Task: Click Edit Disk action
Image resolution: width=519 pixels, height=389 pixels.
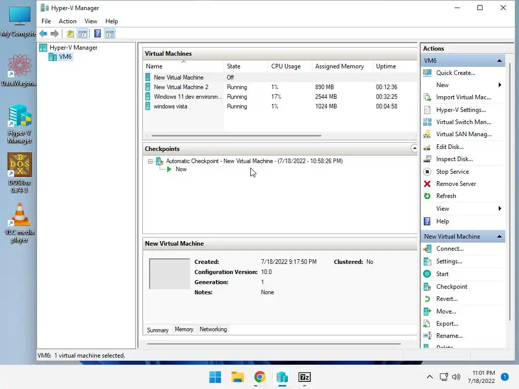Action: coord(450,147)
